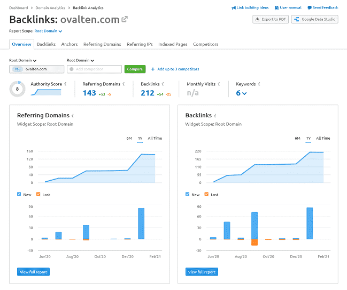Go to Domain Analytics breadcrumb link
The width and height of the screenshot is (347, 290).
point(50,8)
